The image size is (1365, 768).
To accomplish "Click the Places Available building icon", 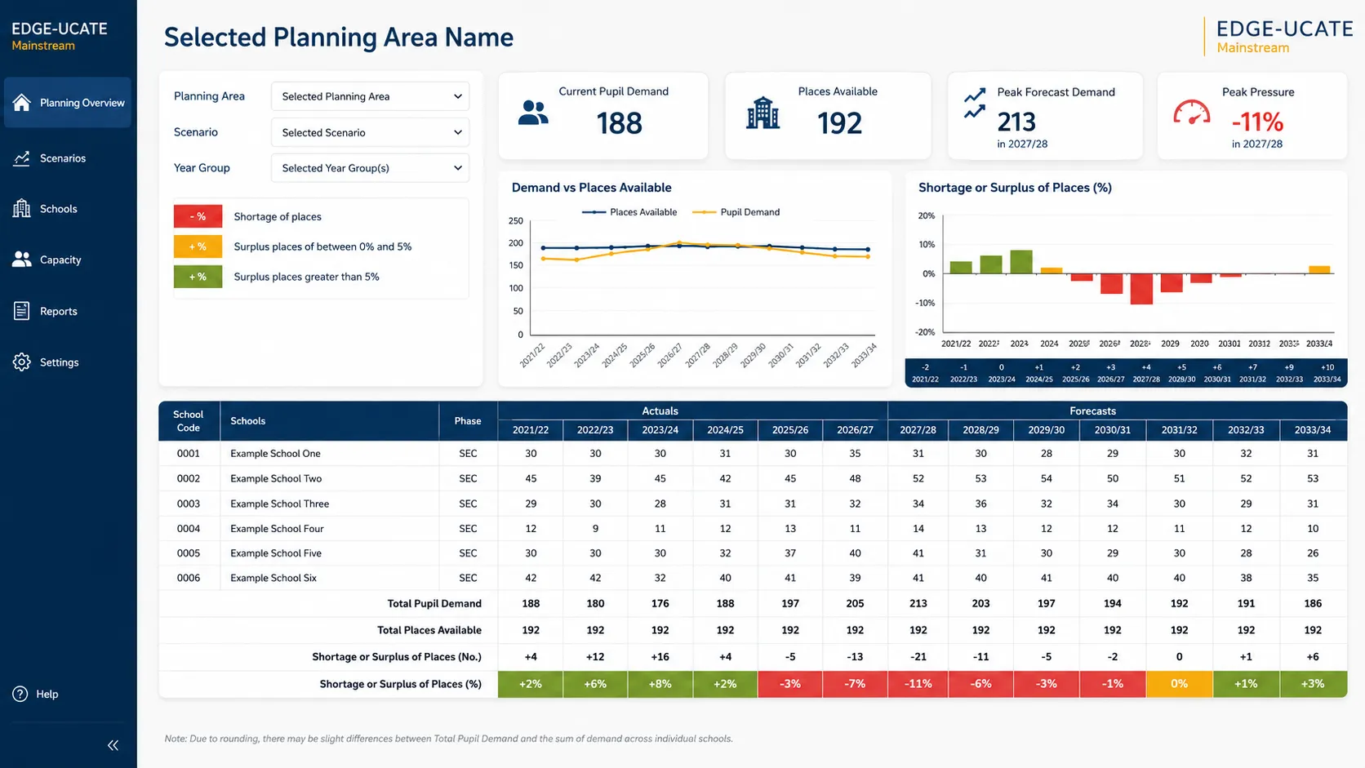I will coord(763,113).
